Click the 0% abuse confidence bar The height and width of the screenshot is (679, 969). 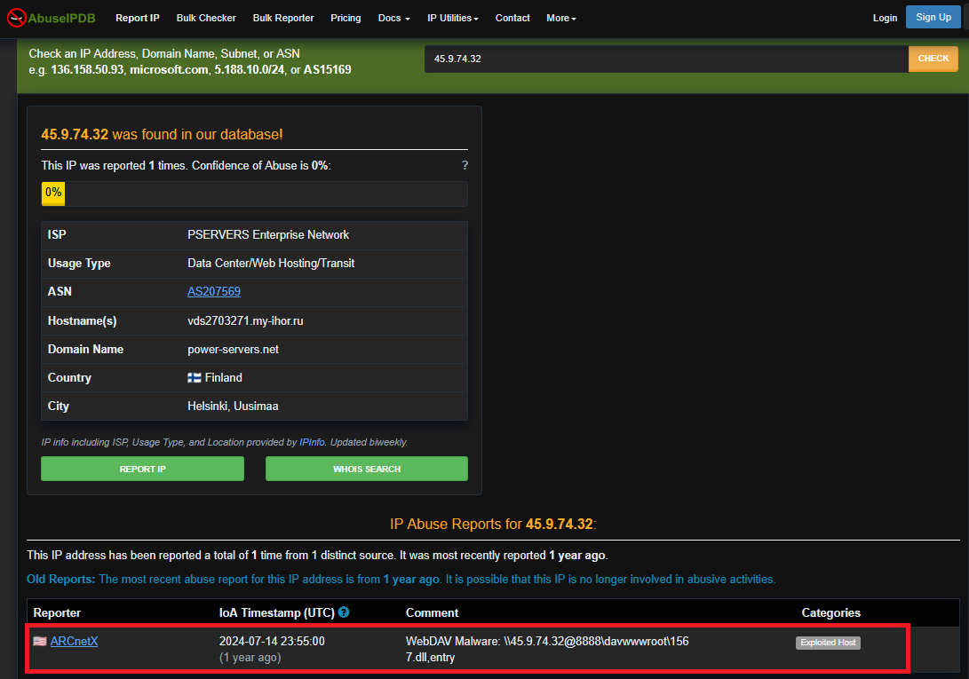[254, 193]
